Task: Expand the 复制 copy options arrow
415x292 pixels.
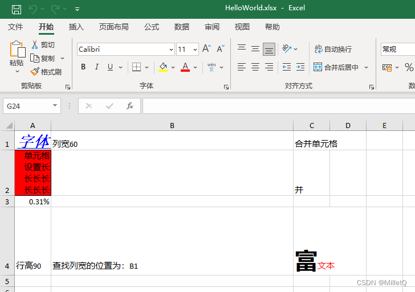Action: [63, 58]
